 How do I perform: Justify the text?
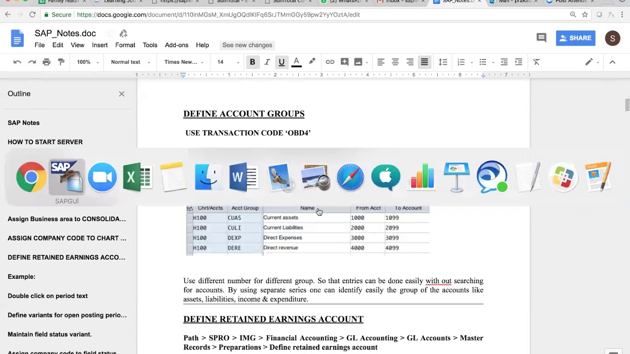(424, 62)
